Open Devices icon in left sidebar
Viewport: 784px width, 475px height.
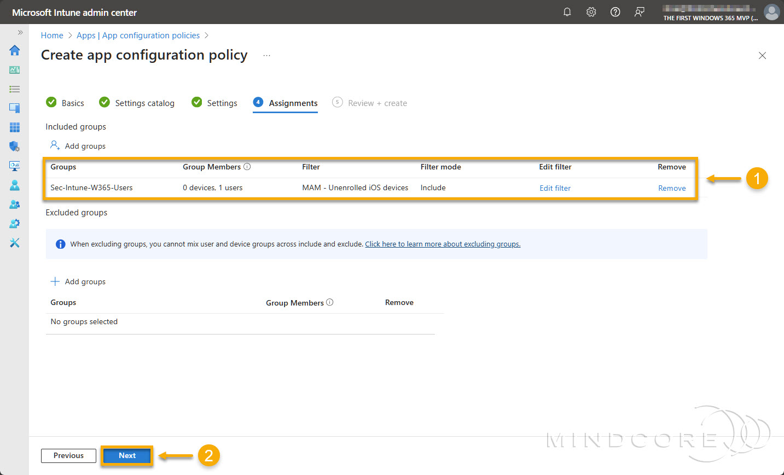(15, 108)
